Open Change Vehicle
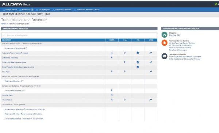Image resolution: width=219 pixels, height=133 pixels. tap(10, 9)
